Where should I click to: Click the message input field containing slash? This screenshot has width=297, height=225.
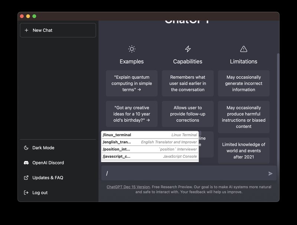click(x=184, y=173)
